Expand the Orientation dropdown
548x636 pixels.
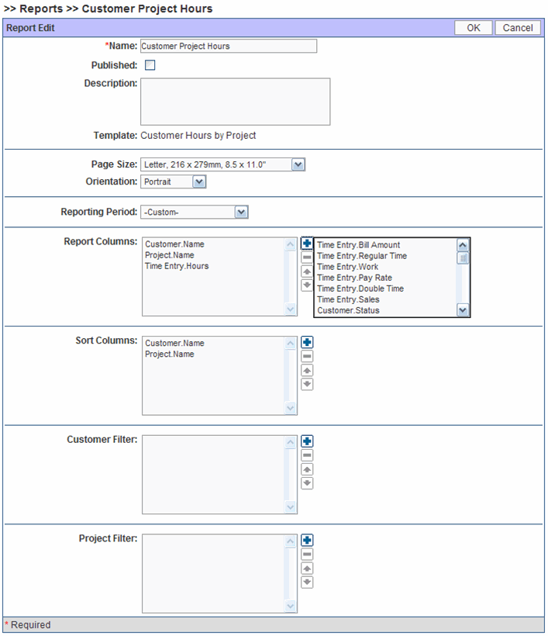[198, 181]
